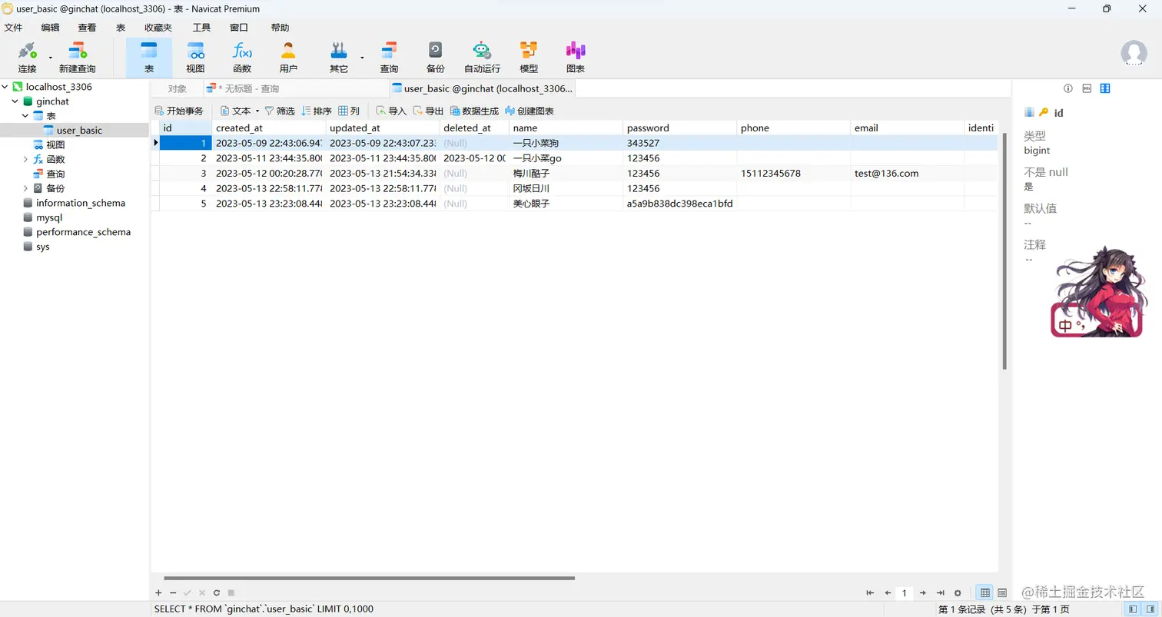Open the 工具 (Tools) menu
Screen dimensions: 1162x617
coord(201,28)
